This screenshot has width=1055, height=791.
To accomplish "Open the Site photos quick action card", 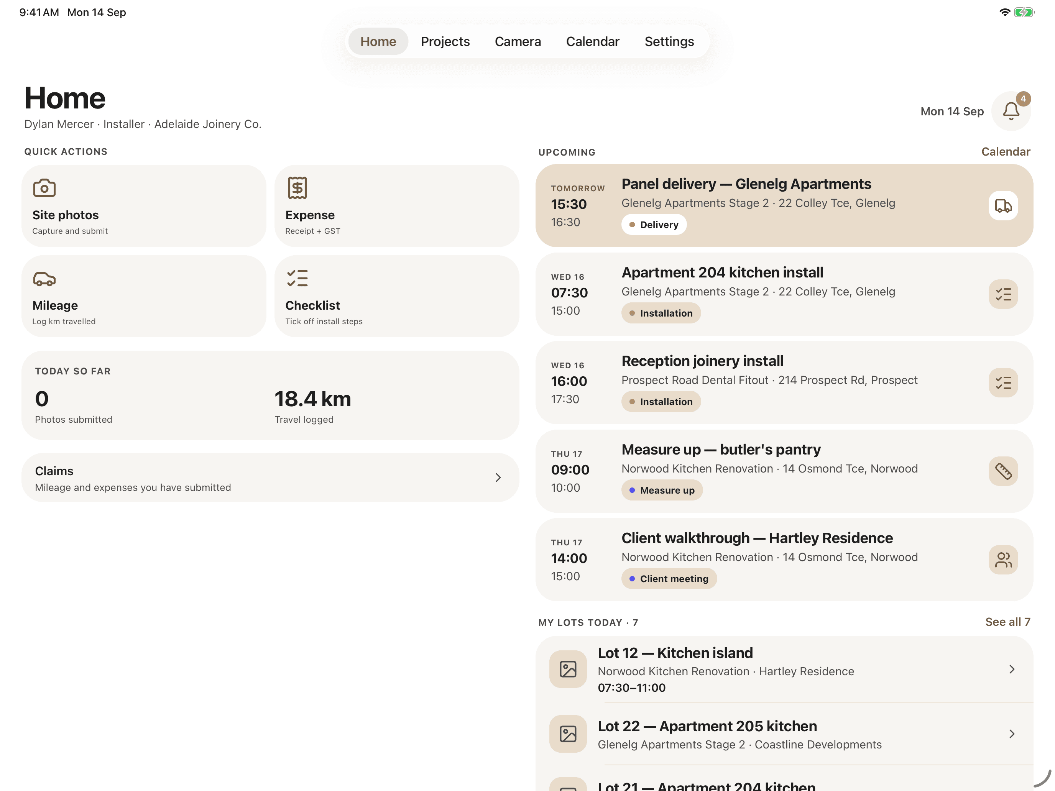I will [x=144, y=206].
